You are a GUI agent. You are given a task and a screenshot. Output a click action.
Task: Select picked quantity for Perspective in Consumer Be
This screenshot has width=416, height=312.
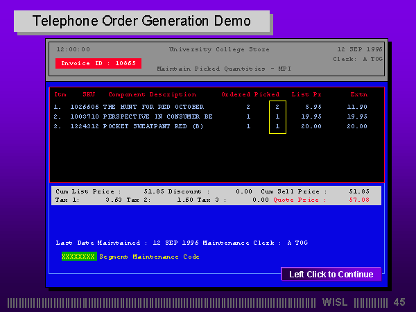point(277,116)
